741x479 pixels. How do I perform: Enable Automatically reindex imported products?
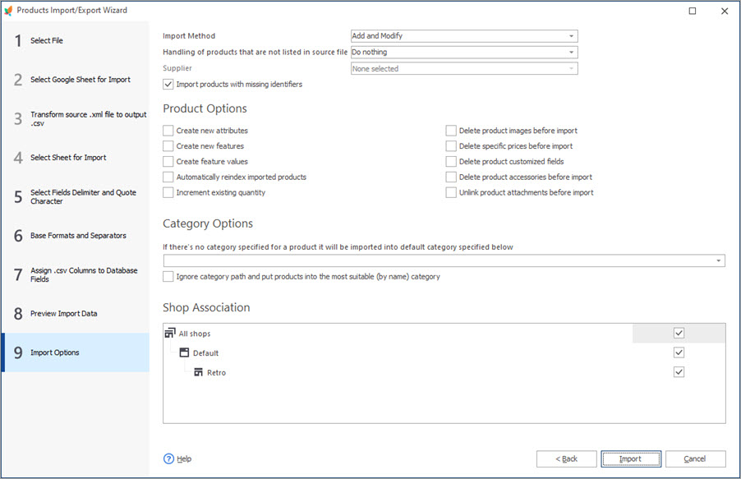pyautogui.click(x=168, y=177)
